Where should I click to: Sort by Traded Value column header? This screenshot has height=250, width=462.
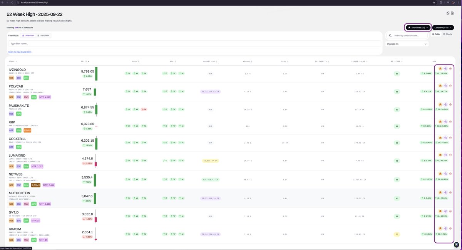coord(359,61)
